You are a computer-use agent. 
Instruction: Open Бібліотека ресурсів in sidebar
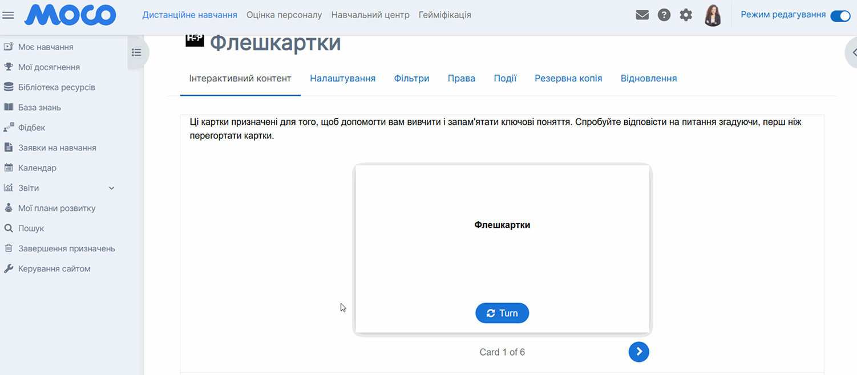pyautogui.click(x=56, y=87)
